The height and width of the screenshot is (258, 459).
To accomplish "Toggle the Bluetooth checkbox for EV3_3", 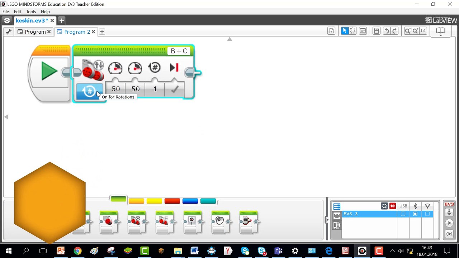I will click(x=415, y=214).
